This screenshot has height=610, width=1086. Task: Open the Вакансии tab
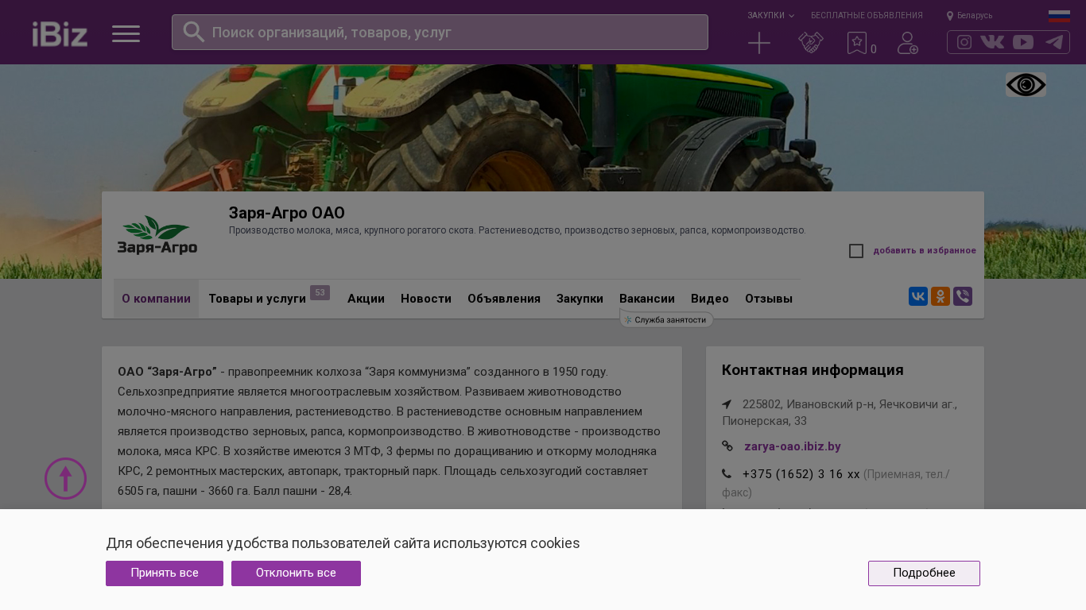coord(647,299)
